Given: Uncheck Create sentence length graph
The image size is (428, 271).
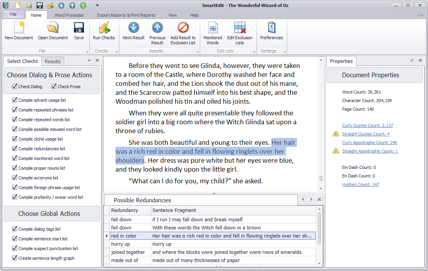Looking at the screenshot, I should [x=14, y=258].
